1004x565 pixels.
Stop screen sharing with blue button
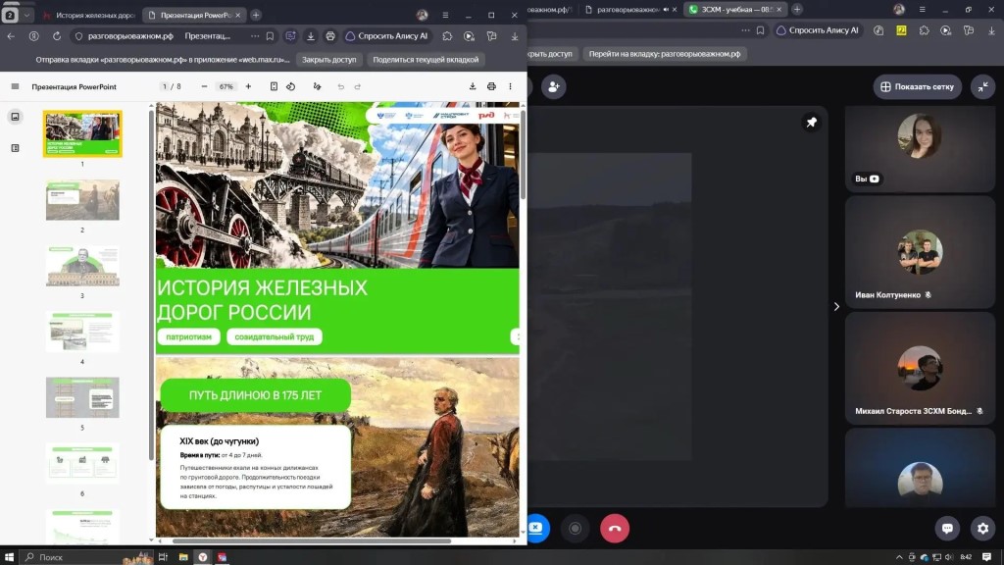(537, 529)
